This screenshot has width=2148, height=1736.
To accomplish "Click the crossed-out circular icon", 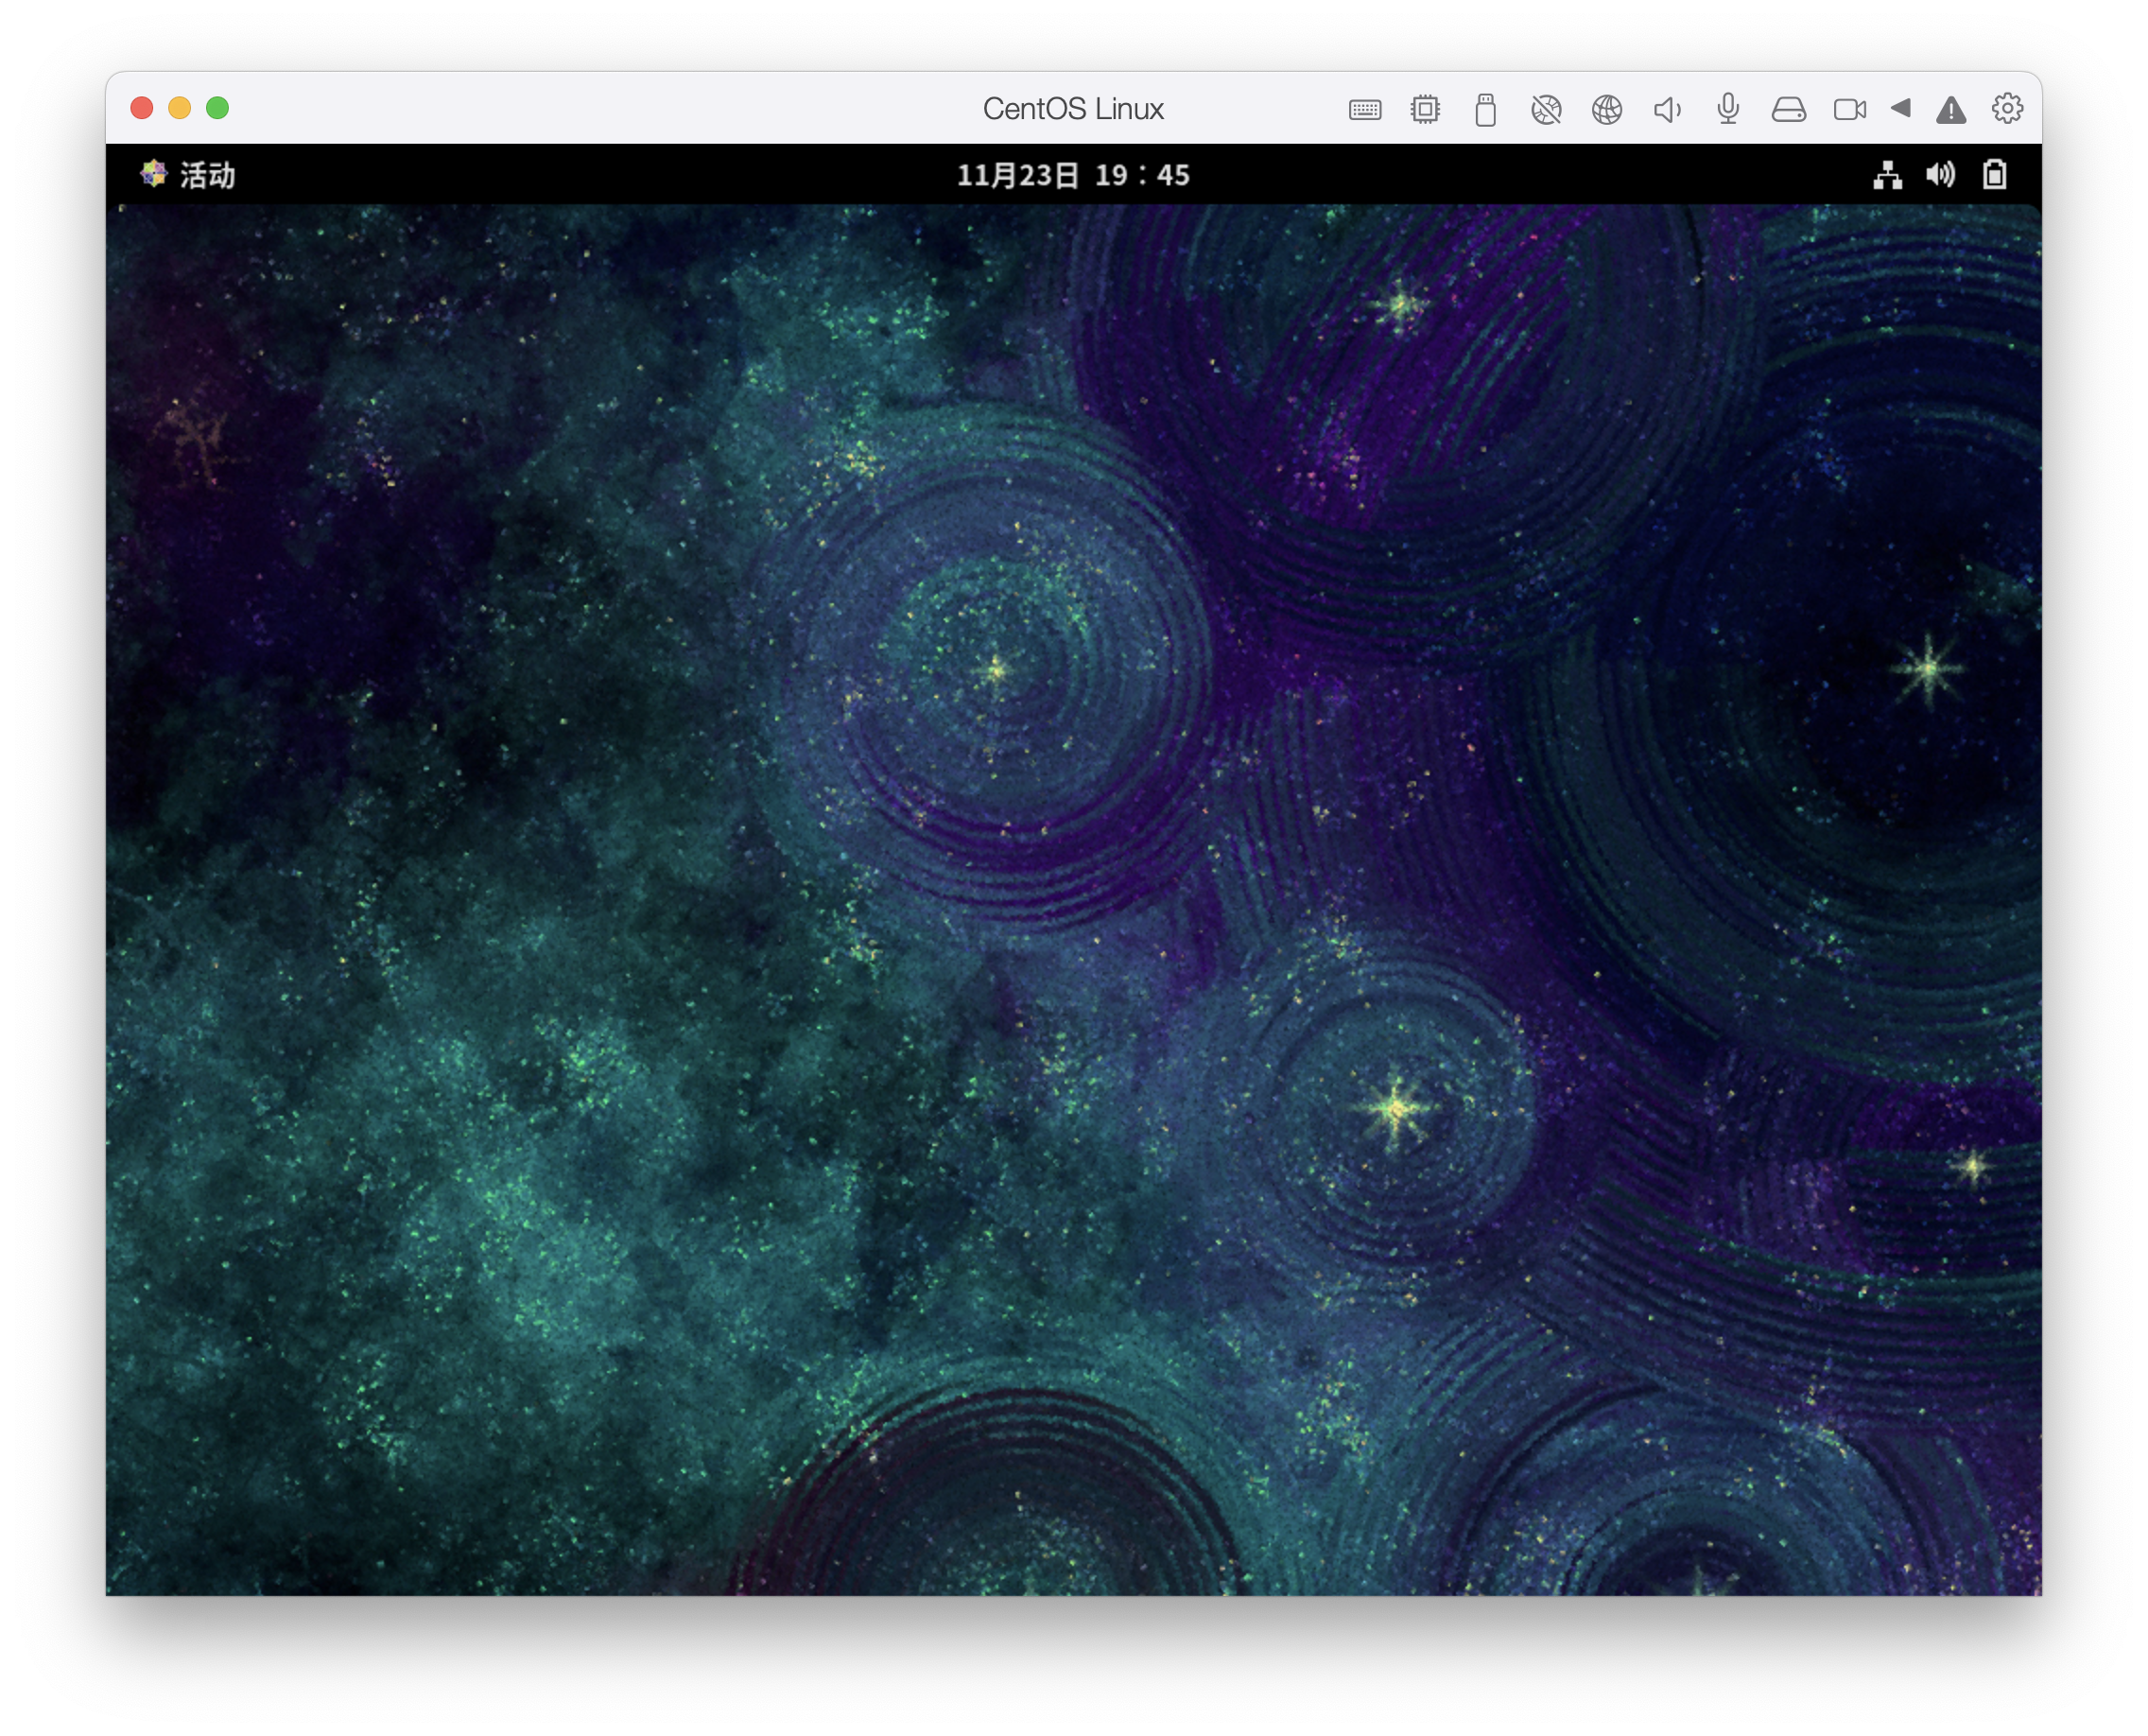I will [1546, 109].
